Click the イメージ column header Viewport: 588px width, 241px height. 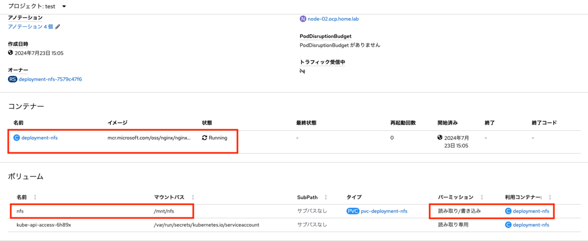[118, 122]
